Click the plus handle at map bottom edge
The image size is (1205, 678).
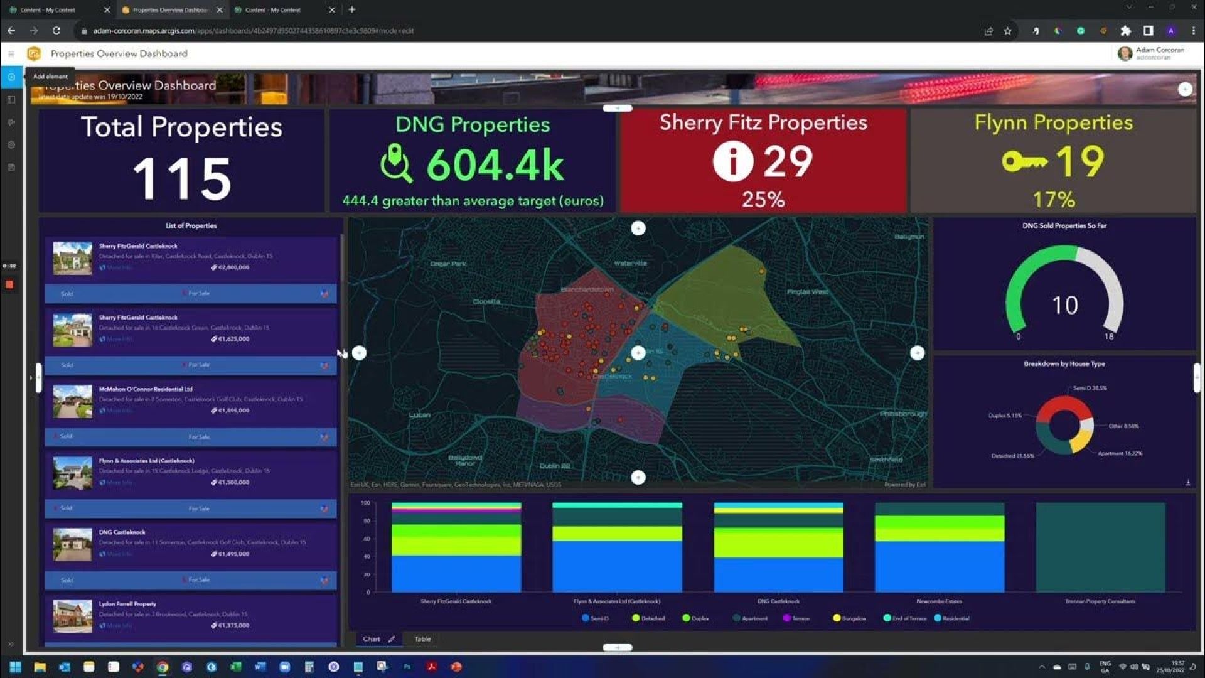638,478
